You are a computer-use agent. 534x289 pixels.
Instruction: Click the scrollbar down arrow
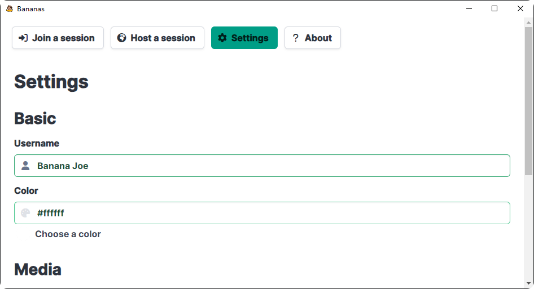click(x=528, y=283)
